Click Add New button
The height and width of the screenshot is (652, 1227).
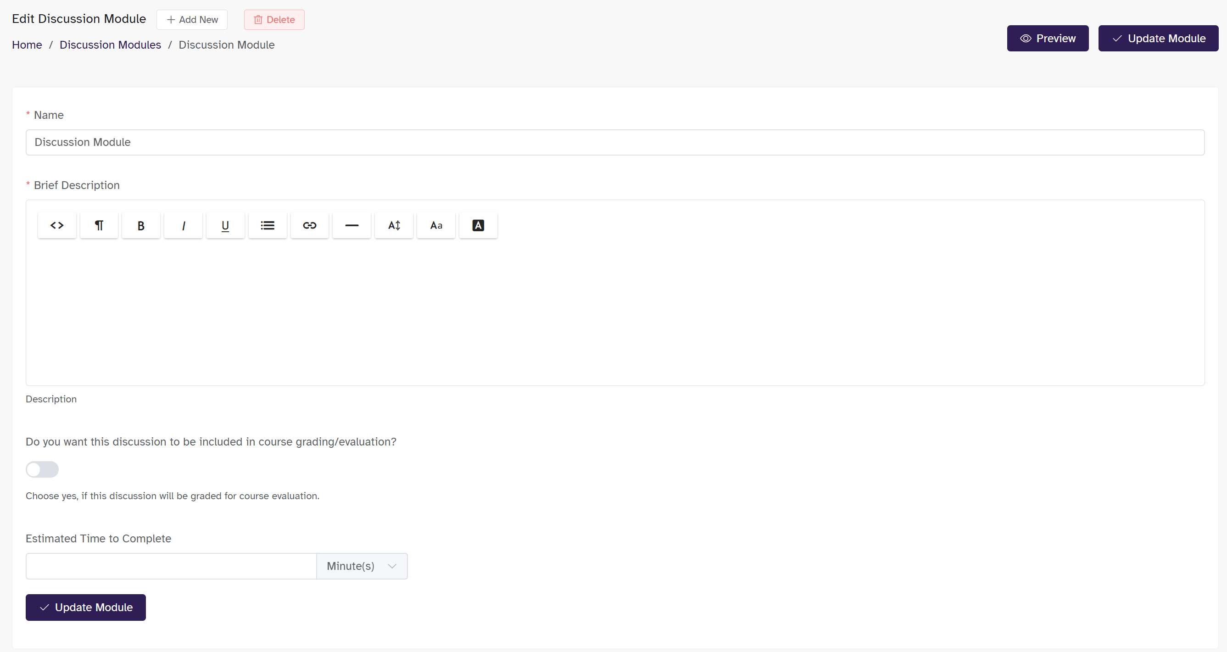[192, 20]
